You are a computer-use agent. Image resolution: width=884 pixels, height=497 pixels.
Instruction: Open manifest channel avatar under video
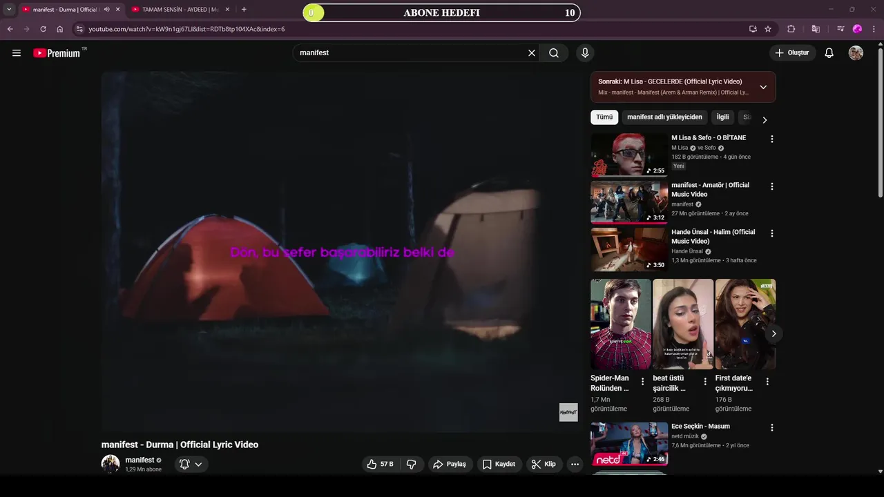pyautogui.click(x=110, y=464)
